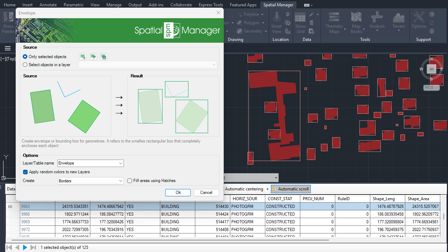Enable 'Fill areas using Hatches' checkbox

(x=130, y=181)
